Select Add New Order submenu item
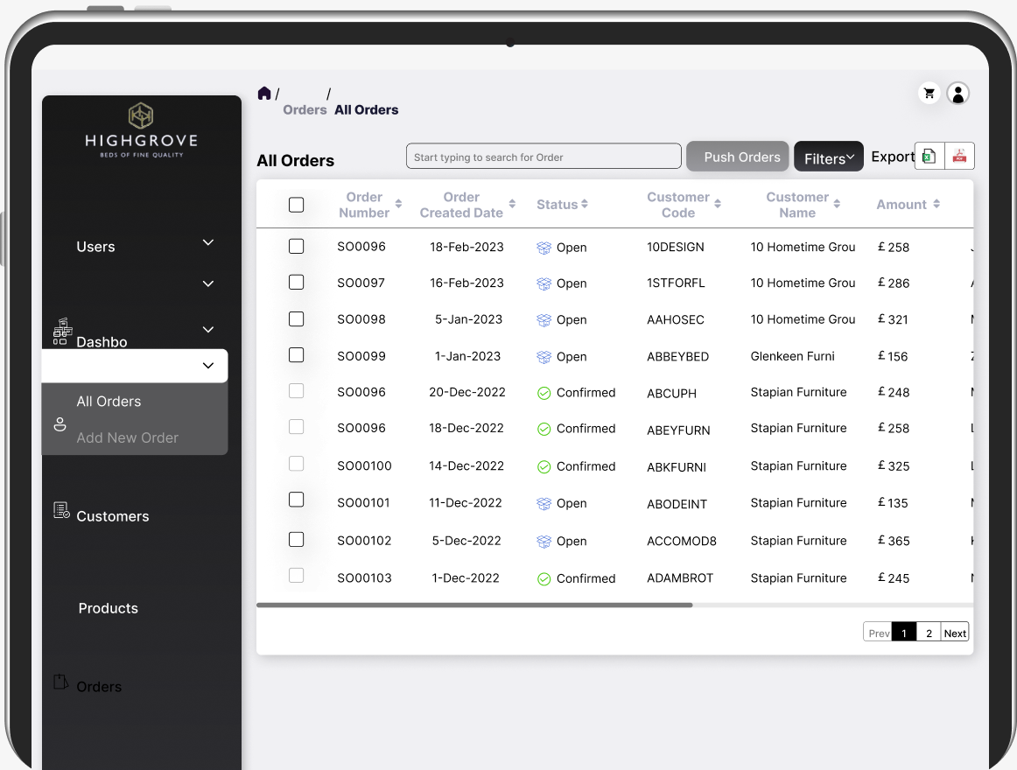Screen dimensions: 1017x770 tap(127, 437)
